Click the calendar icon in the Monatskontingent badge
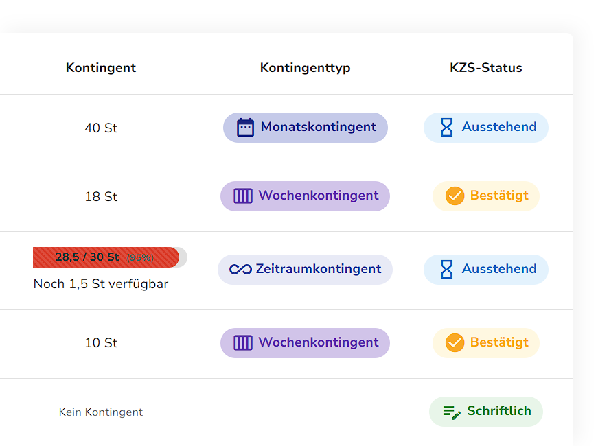The height and width of the screenshot is (446, 609). [245, 128]
